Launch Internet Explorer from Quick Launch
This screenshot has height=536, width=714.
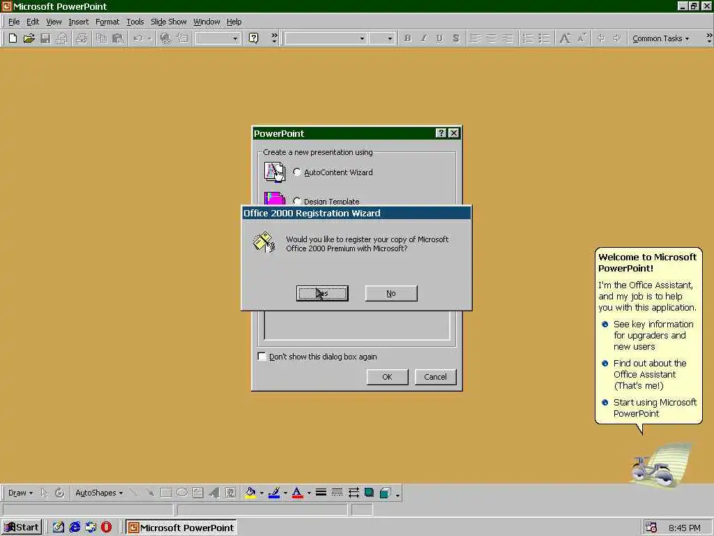(x=75, y=528)
